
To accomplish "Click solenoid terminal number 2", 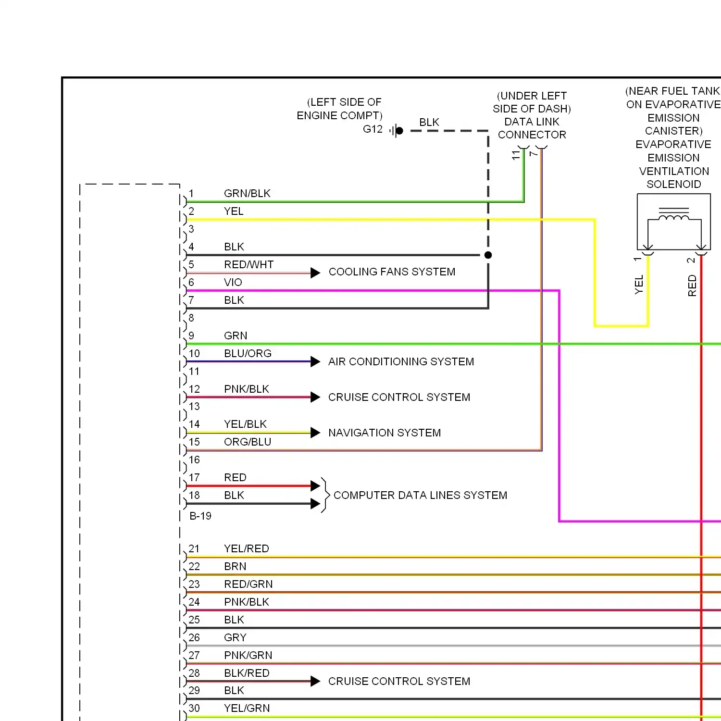I will click(691, 260).
